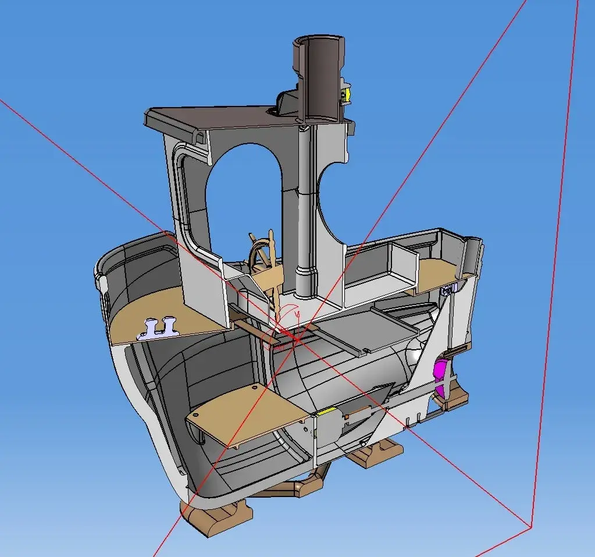Screen dimensions: 595x557
Task: Select the right brown support block under keel
Action: coord(375,453)
